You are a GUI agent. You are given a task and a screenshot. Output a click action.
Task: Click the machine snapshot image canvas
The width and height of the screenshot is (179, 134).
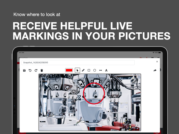90,102
